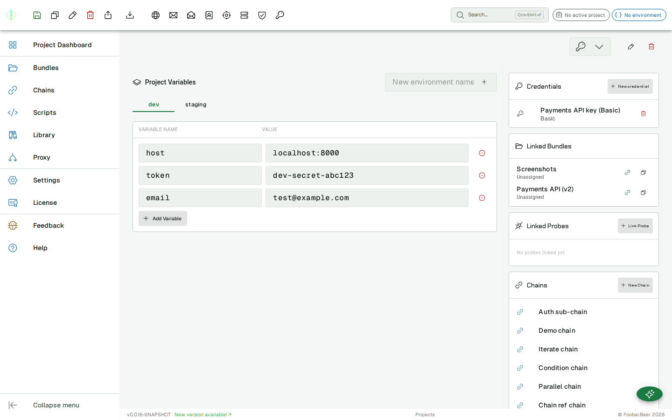
Task: Click the server stack icon in the toolbar
Action: tap(245, 15)
